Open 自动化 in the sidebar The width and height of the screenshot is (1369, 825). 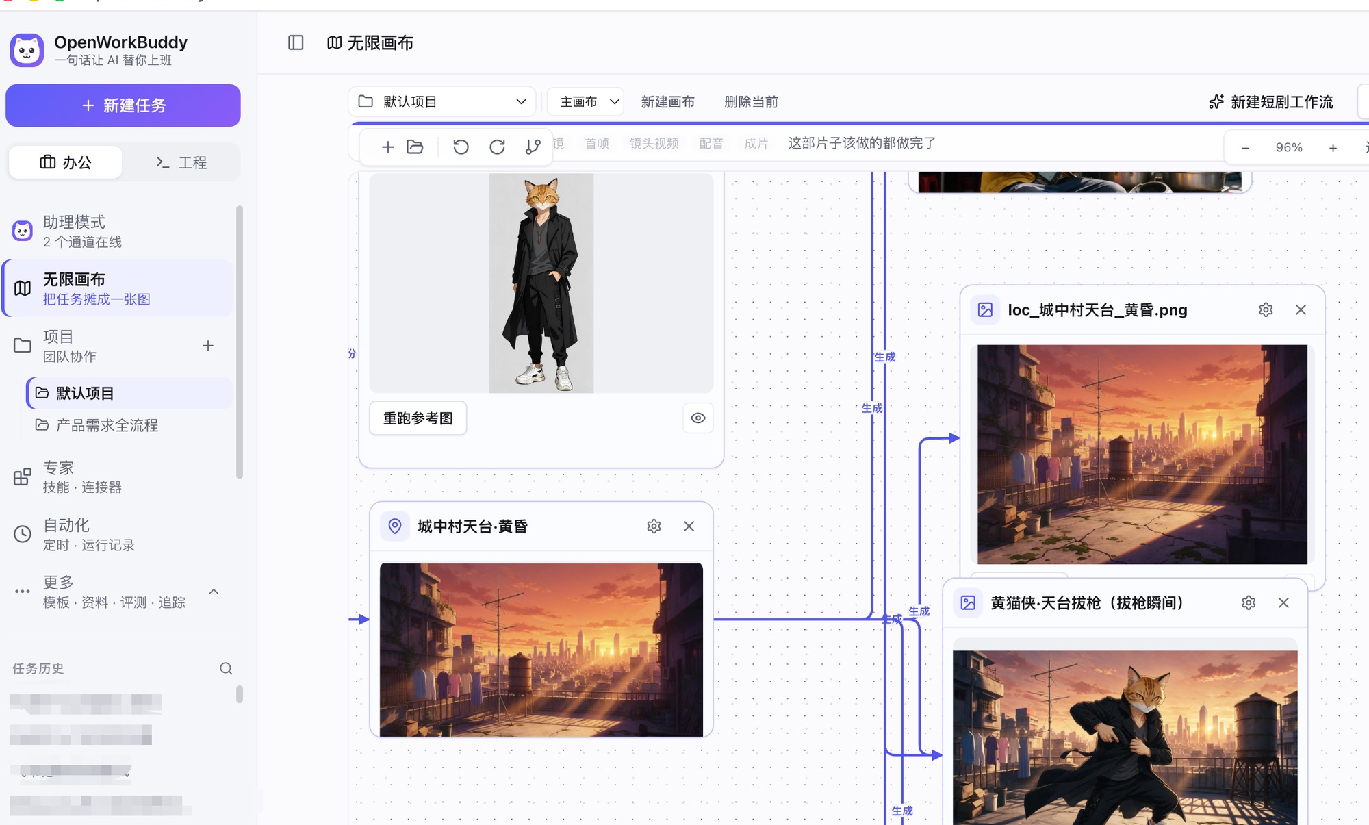[118, 534]
